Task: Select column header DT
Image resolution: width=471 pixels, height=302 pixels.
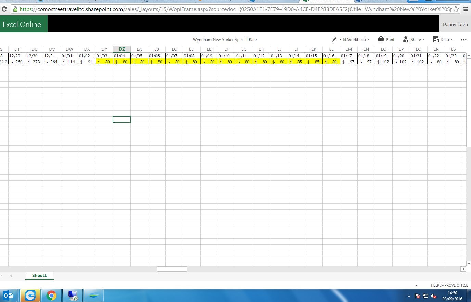Action: [x=17, y=49]
